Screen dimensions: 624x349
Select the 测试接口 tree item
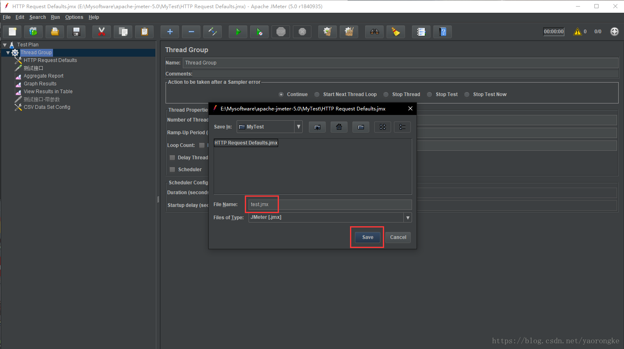(x=33, y=68)
